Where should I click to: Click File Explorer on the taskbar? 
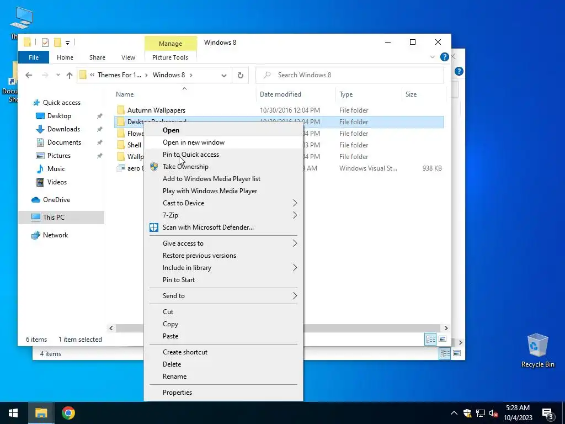click(x=41, y=413)
